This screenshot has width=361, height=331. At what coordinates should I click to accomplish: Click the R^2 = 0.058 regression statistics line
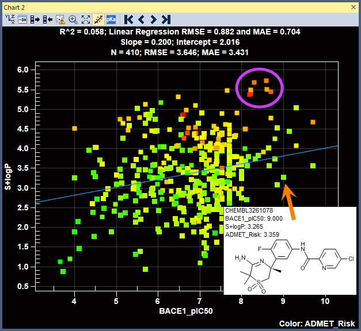point(180,32)
